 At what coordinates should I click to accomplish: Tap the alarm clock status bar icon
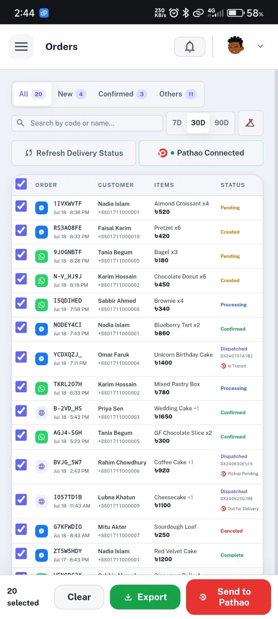pos(174,13)
